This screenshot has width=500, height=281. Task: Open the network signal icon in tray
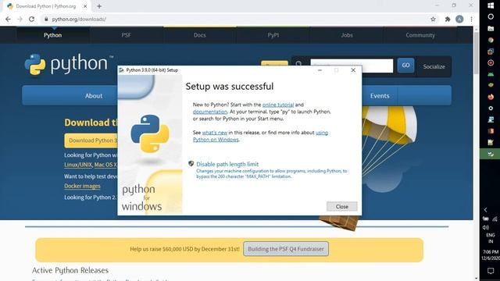tap(495, 219)
